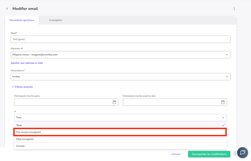Open calendar for Participants inscrits après

[x=114, y=102]
